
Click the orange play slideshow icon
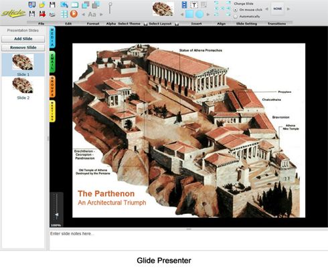74,14
